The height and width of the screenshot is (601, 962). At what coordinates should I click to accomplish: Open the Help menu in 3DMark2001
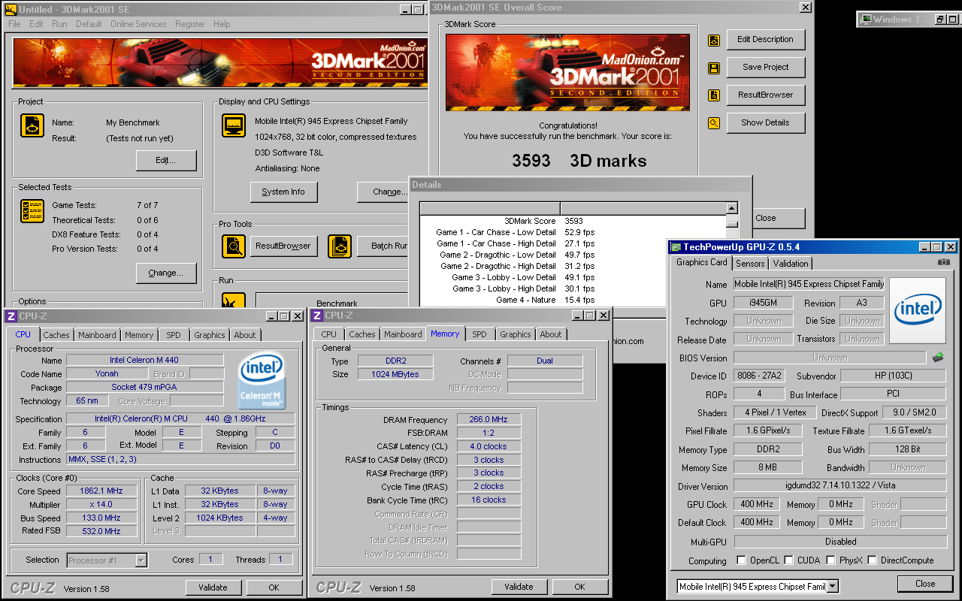222,24
